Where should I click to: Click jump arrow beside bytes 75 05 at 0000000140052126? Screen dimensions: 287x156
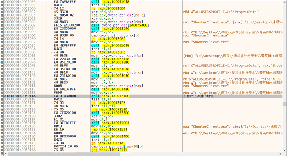[51, 110]
